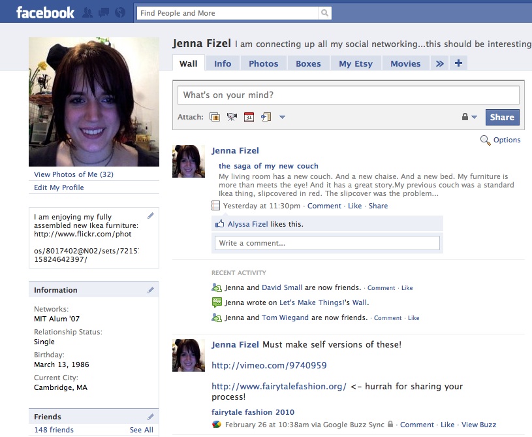The height and width of the screenshot is (437, 532).
Task: Add a new tab with plus
Action: click(x=458, y=63)
